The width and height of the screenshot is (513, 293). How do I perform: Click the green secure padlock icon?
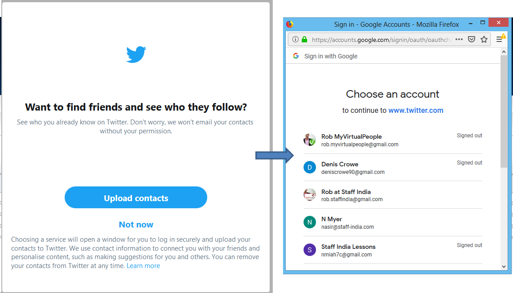304,40
